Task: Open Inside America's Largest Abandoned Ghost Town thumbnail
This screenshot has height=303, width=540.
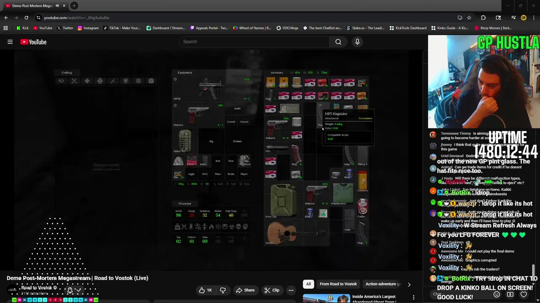Action: 326,298
